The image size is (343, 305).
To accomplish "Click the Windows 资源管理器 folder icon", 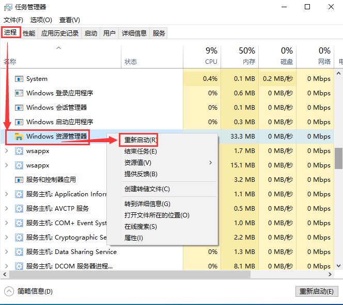I will (19, 137).
